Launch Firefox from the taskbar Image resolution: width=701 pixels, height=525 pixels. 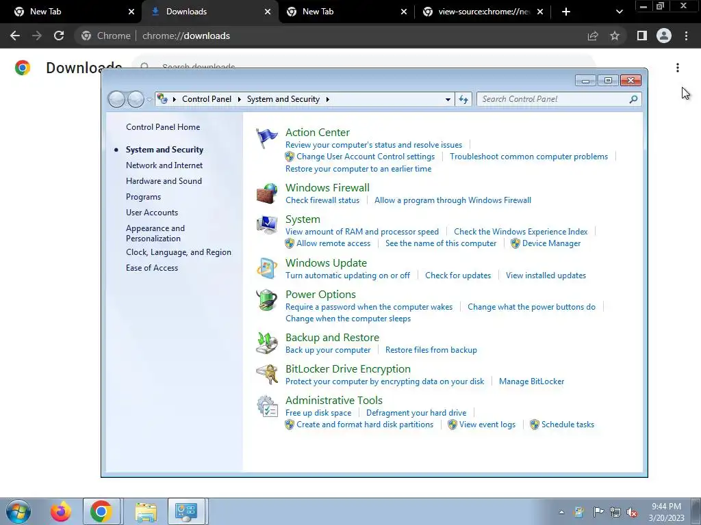61,511
